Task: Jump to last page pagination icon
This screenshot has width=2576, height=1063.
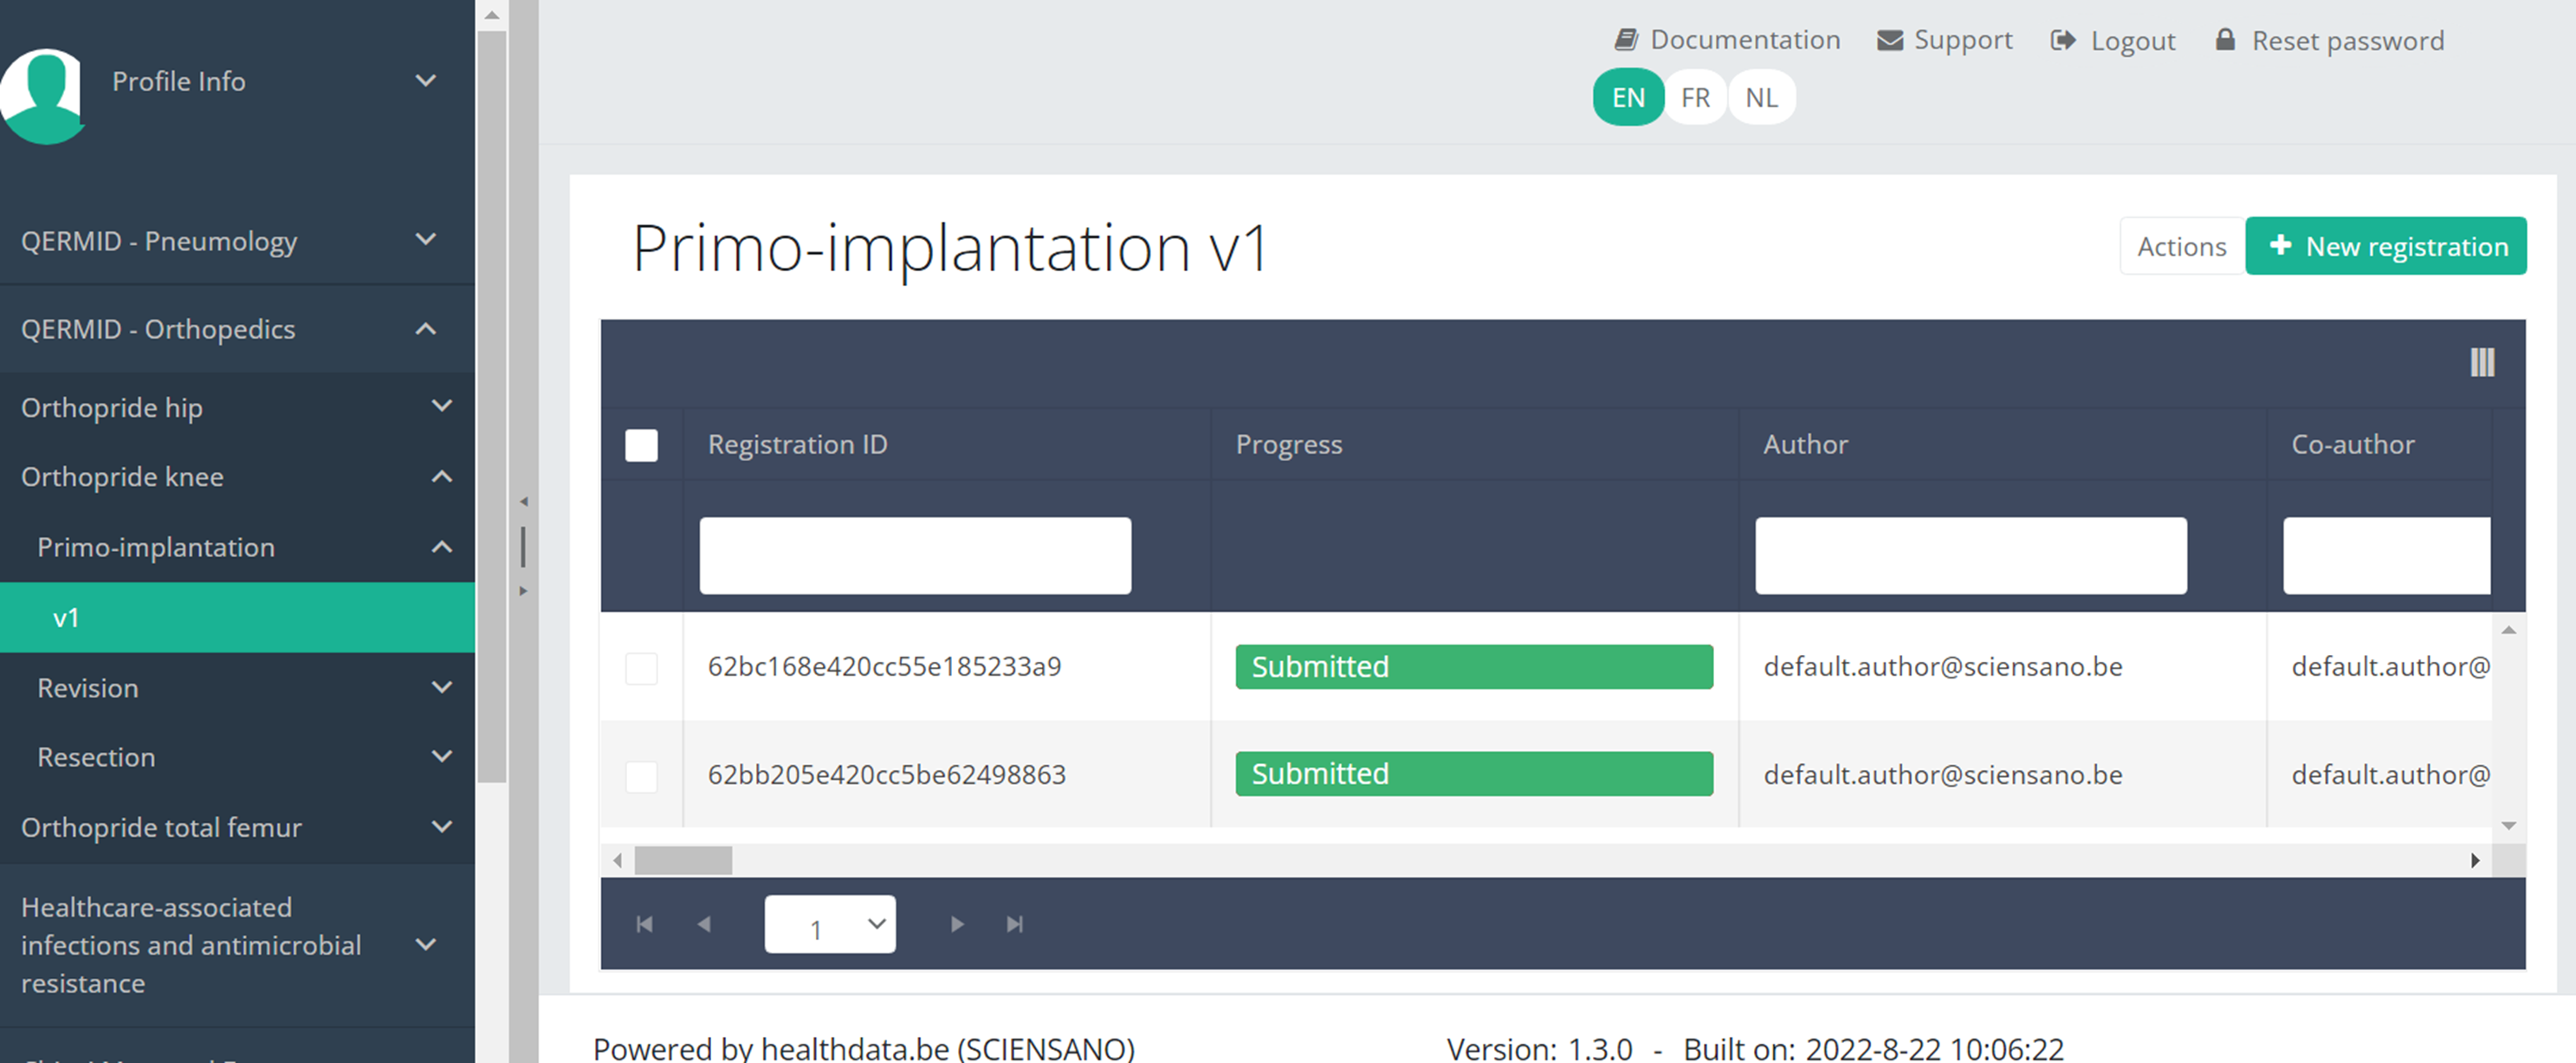Action: (x=1014, y=924)
